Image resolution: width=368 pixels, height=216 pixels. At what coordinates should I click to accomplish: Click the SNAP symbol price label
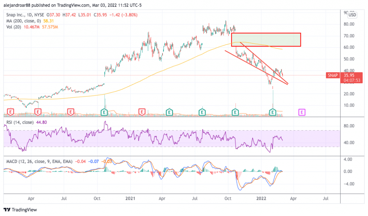click(333, 75)
